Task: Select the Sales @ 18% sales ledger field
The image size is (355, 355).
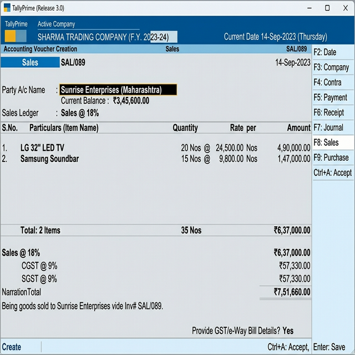Action: pos(80,113)
